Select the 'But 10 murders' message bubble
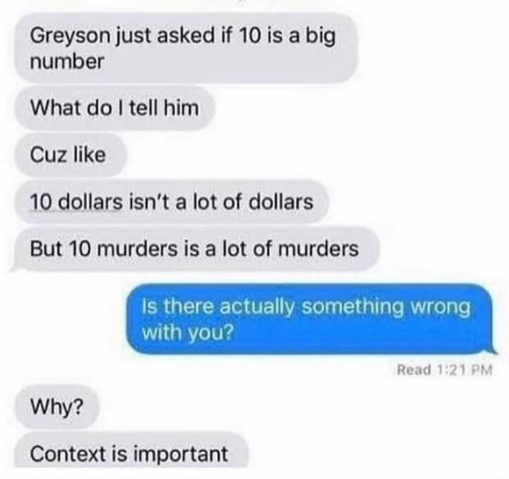The height and width of the screenshot is (479, 509). click(195, 249)
